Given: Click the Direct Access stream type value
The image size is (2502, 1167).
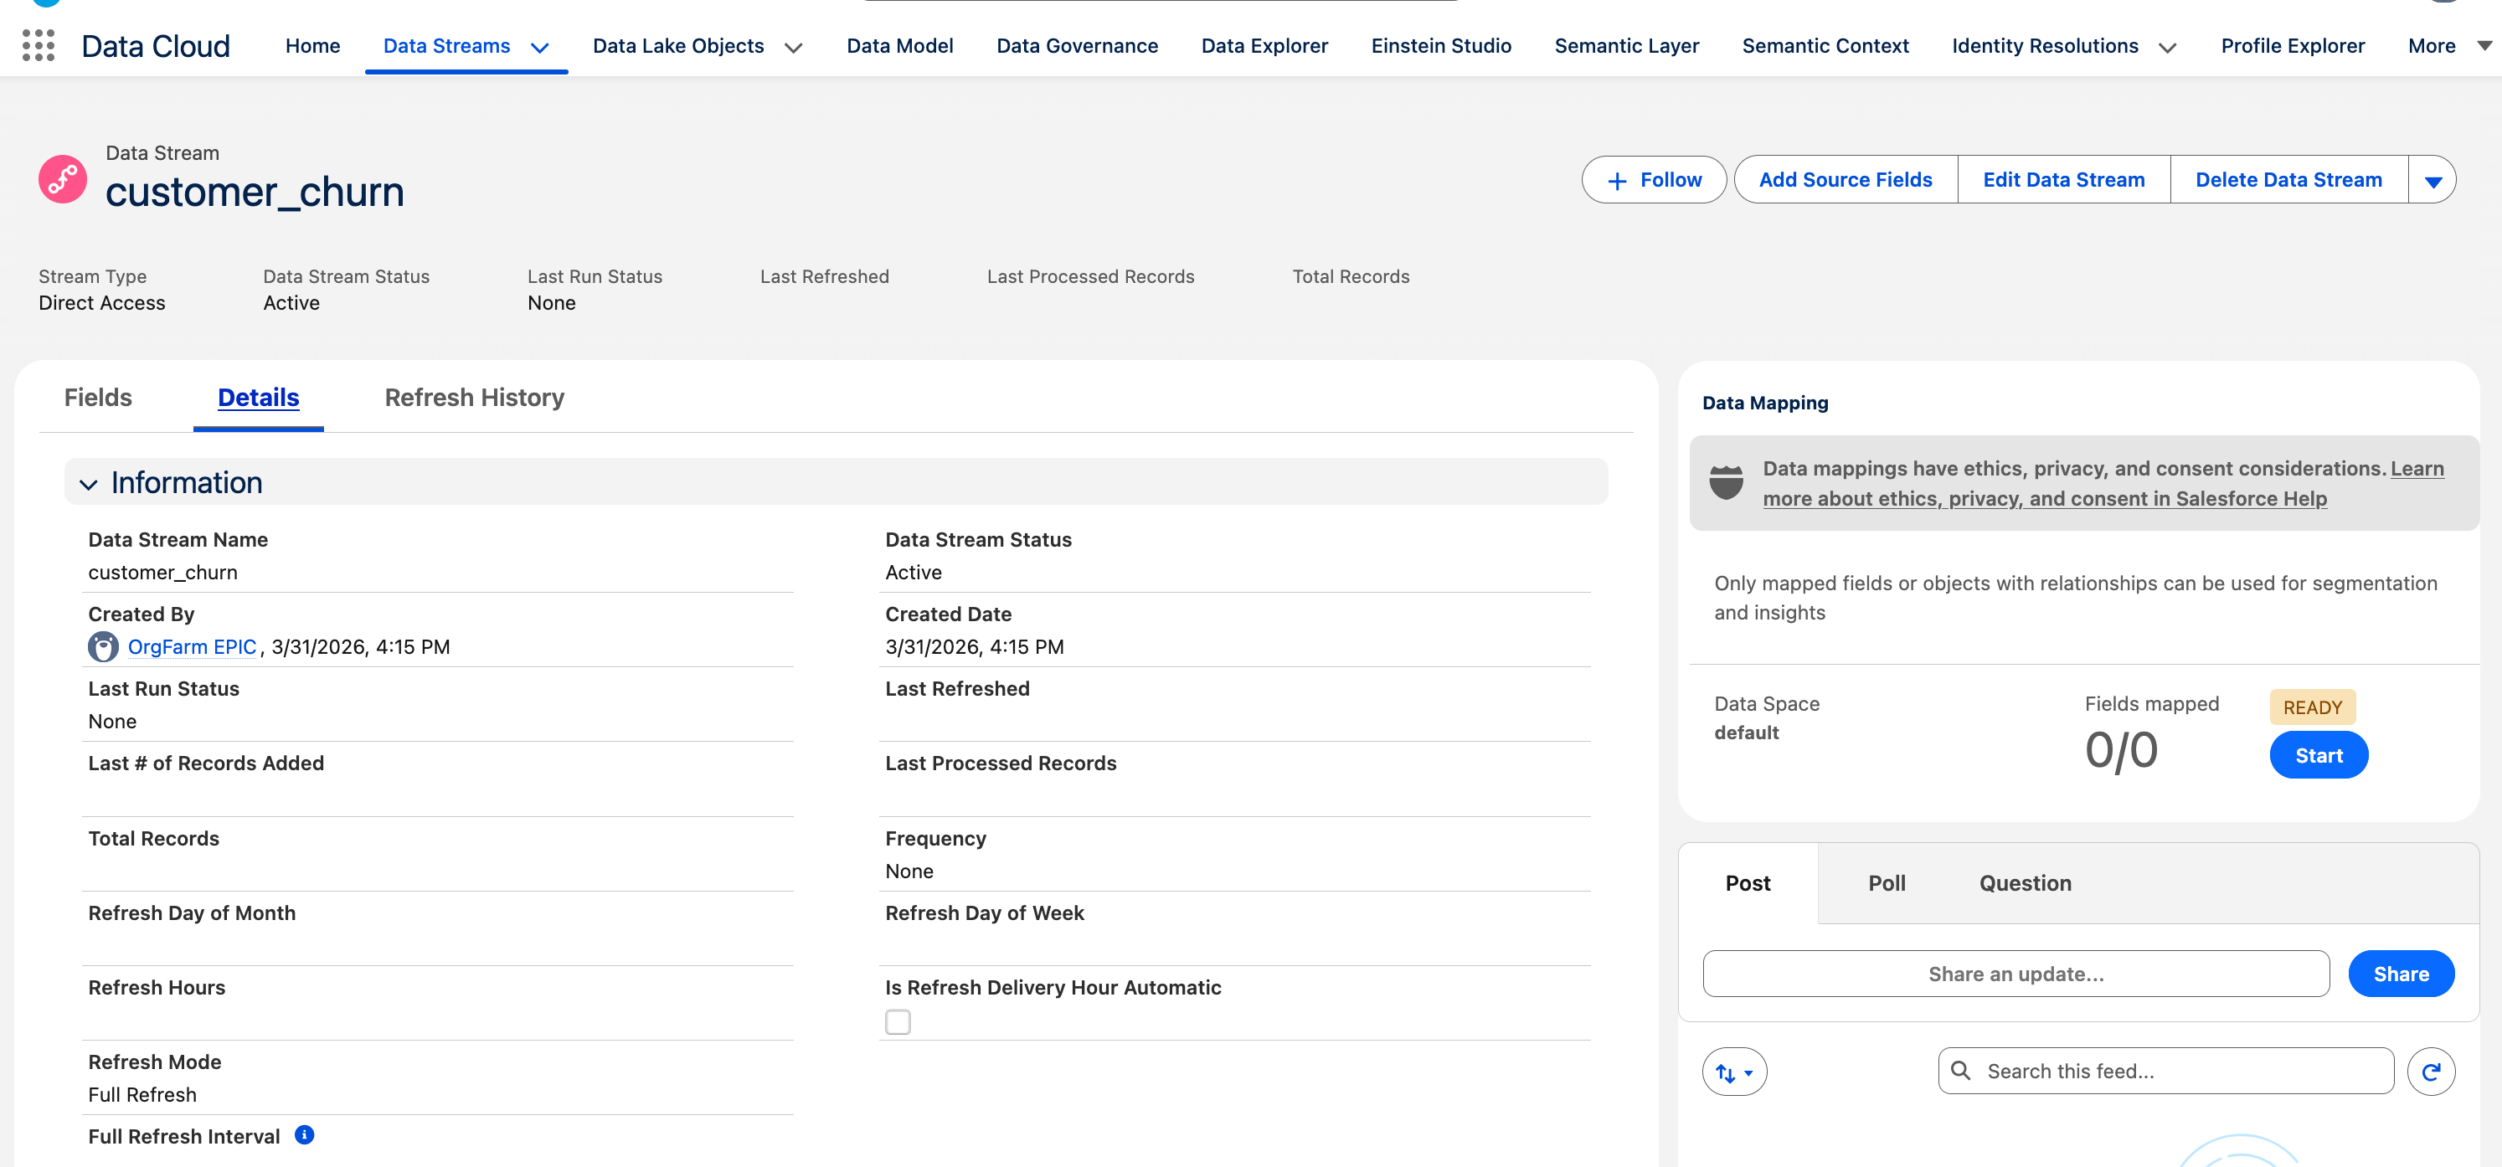Looking at the screenshot, I should point(102,303).
